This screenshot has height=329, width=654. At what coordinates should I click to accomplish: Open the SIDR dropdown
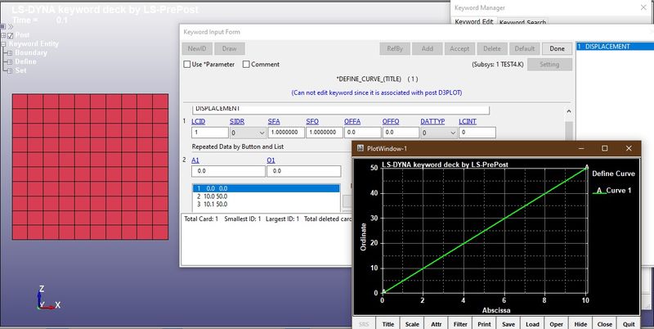pyautogui.click(x=249, y=133)
